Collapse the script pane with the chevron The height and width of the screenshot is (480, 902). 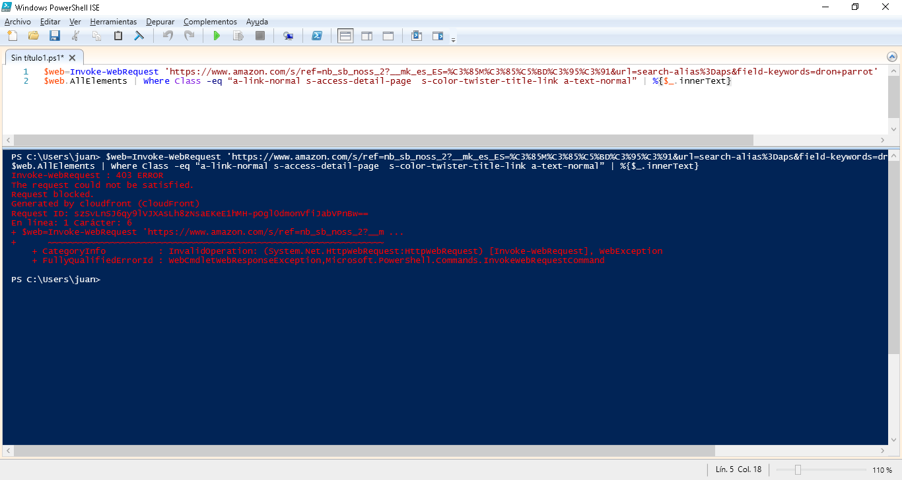(x=891, y=57)
